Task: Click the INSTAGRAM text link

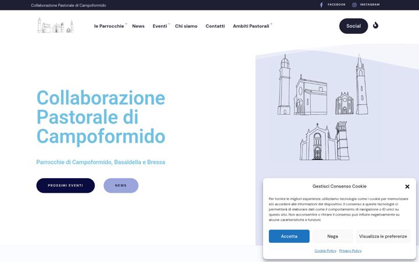Action: (x=370, y=5)
